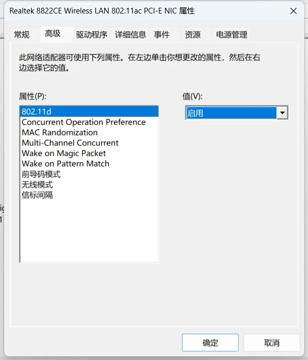Choose MAC Randomization in property list
308x360 pixels.
(89, 132)
